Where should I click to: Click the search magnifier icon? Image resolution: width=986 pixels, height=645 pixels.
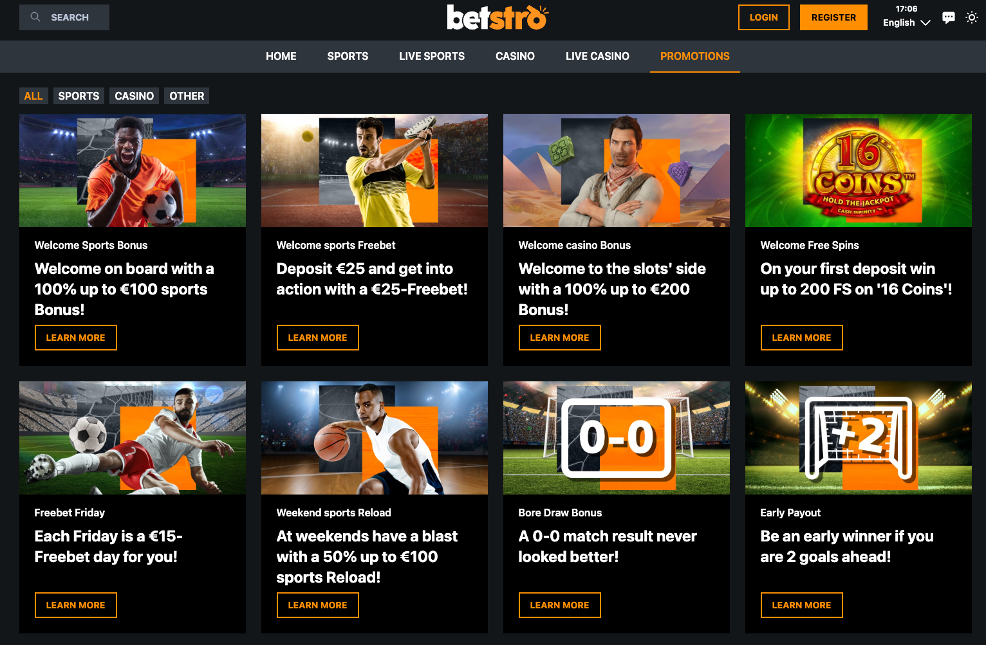coord(35,17)
